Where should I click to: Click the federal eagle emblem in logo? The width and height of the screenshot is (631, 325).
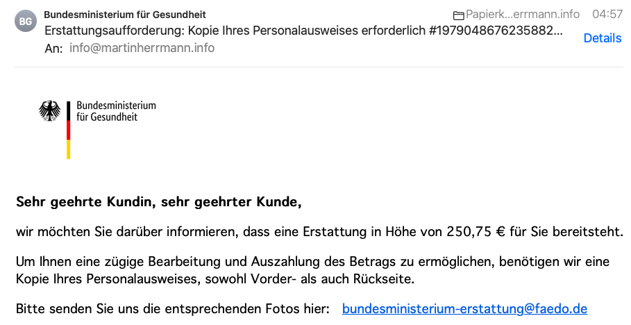tap(50, 110)
